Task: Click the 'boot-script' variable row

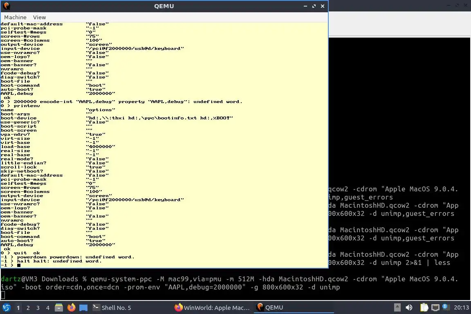Action: [x=46, y=126]
